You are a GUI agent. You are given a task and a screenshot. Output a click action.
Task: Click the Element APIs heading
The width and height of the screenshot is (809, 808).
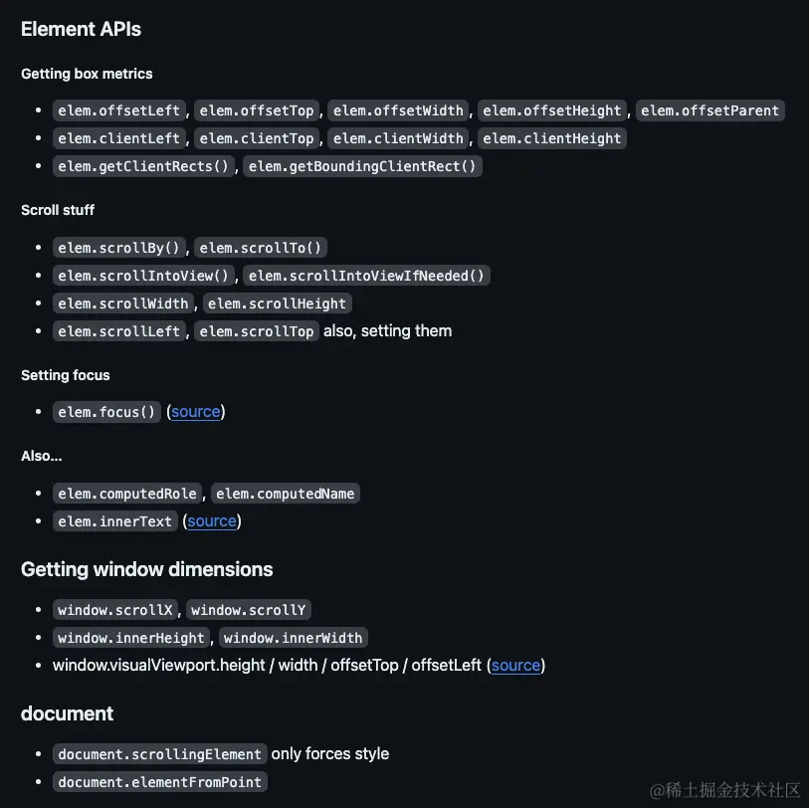click(x=81, y=29)
